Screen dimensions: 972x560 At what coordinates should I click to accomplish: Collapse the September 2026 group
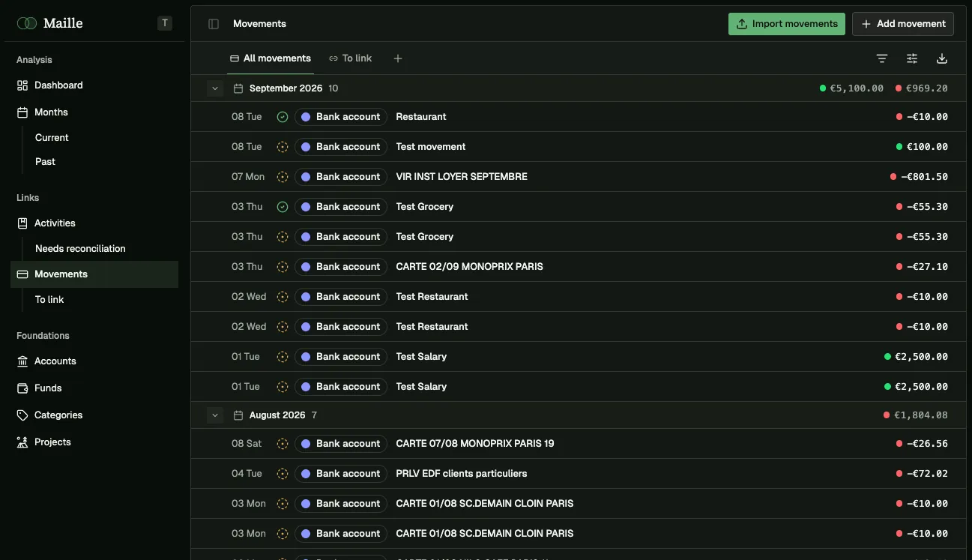click(215, 88)
